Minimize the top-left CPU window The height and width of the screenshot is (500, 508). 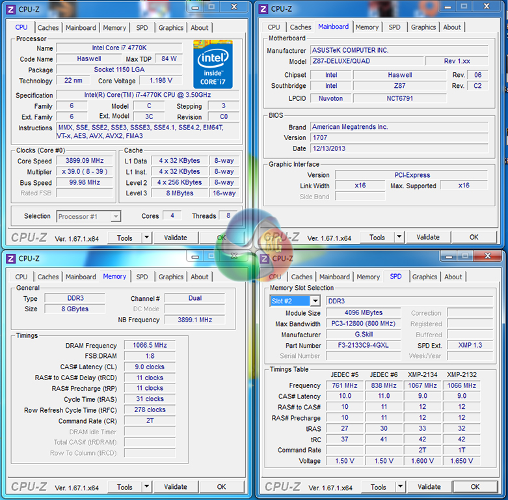[x=195, y=7]
